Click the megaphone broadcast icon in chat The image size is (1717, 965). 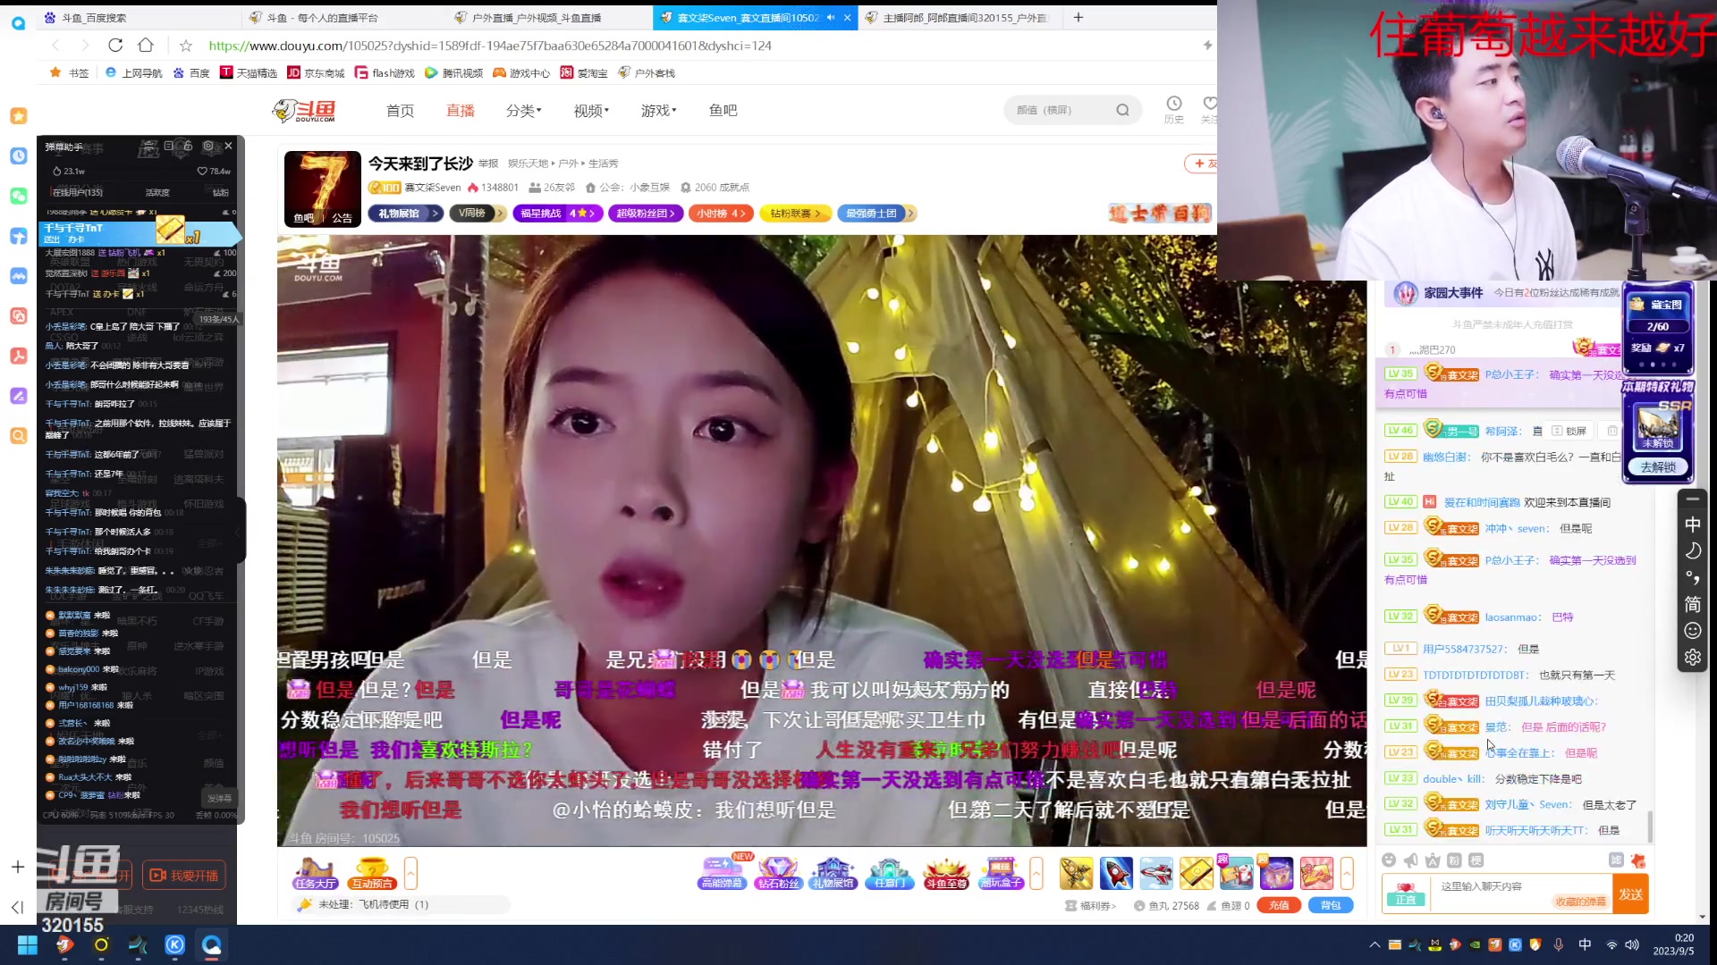(x=1410, y=860)
